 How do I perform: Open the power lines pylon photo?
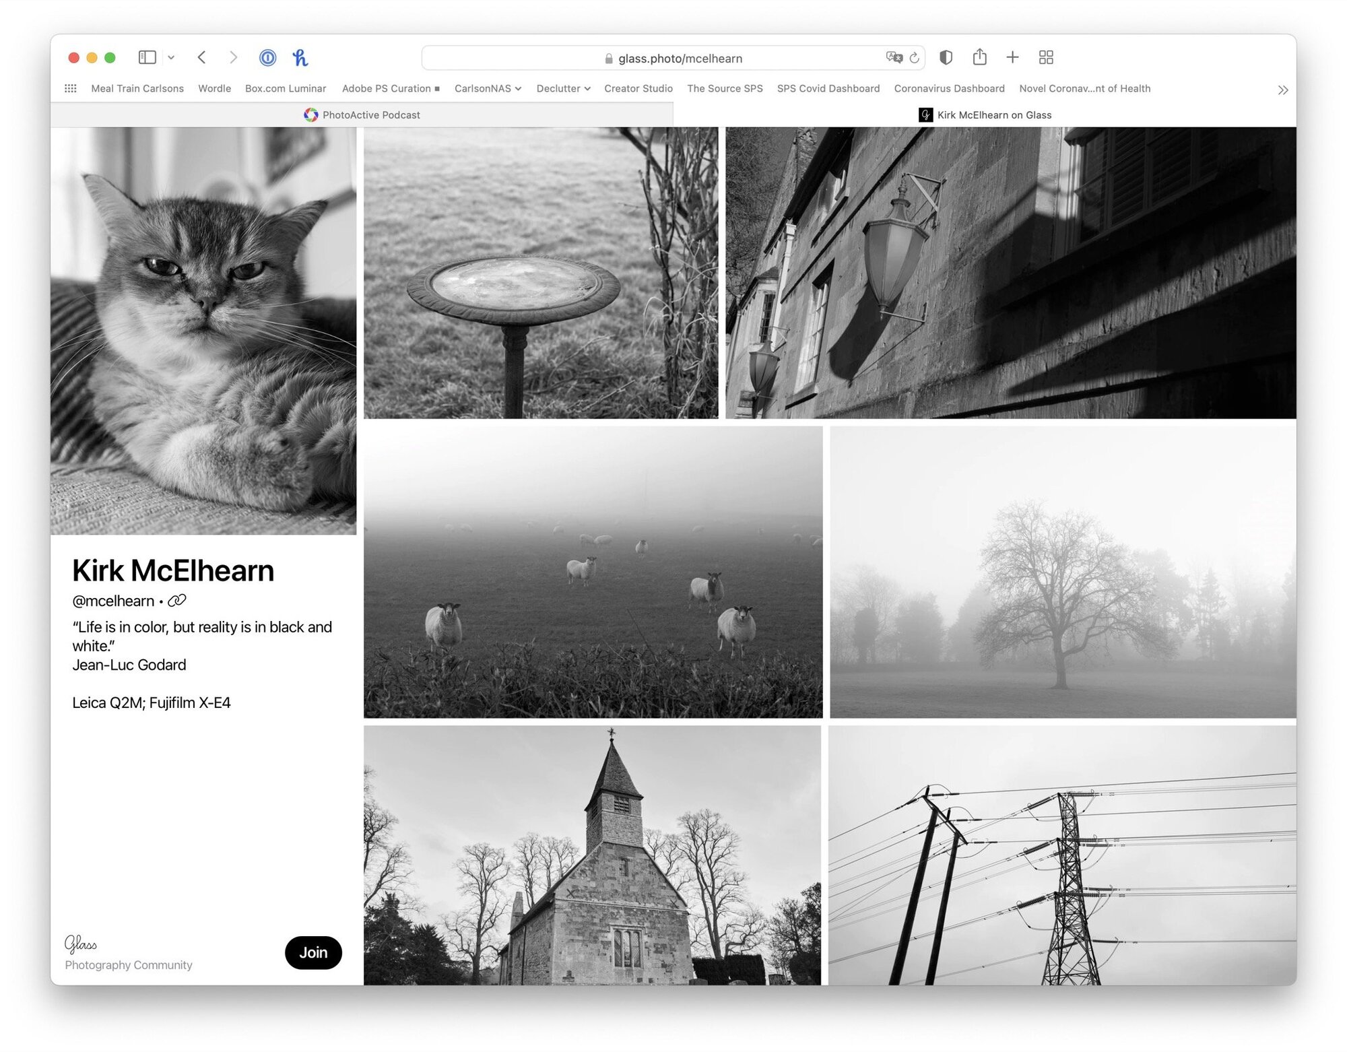[x=1062, y=855]
